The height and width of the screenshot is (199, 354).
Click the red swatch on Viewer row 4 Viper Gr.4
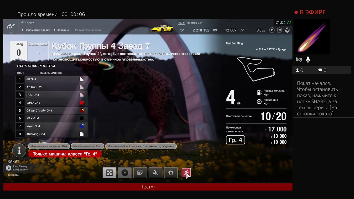coord(82,103)
